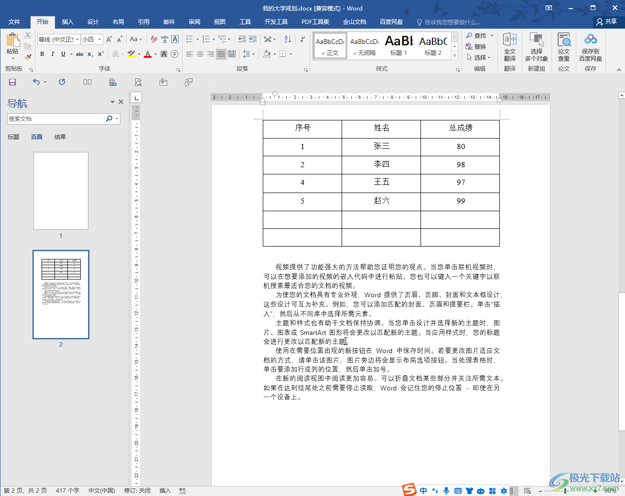Viewport: 625px width, 496px height.
Task: Click the select multiple objects icon
Action: [537, 47]
